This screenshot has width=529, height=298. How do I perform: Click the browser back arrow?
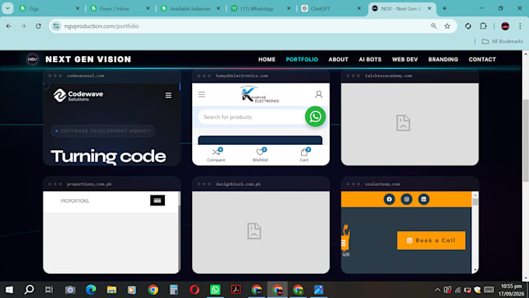click(9, 26)
